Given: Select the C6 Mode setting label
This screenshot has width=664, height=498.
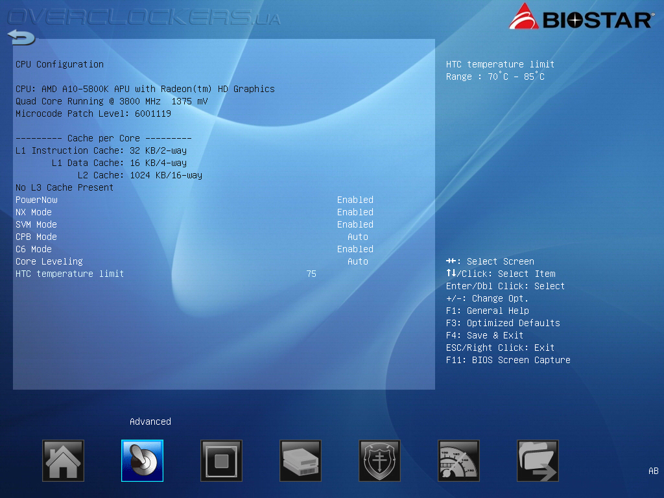Looking at the screenshot, I should [x=34, y=249].
